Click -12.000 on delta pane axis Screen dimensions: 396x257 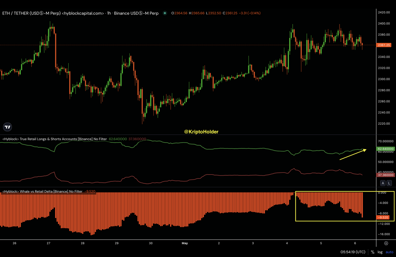click(384, 224)
